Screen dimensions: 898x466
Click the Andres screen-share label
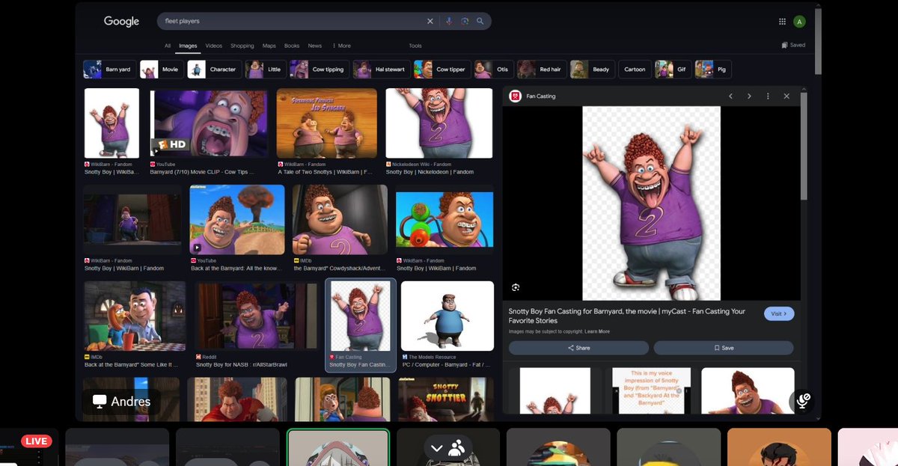click(121, 402)
